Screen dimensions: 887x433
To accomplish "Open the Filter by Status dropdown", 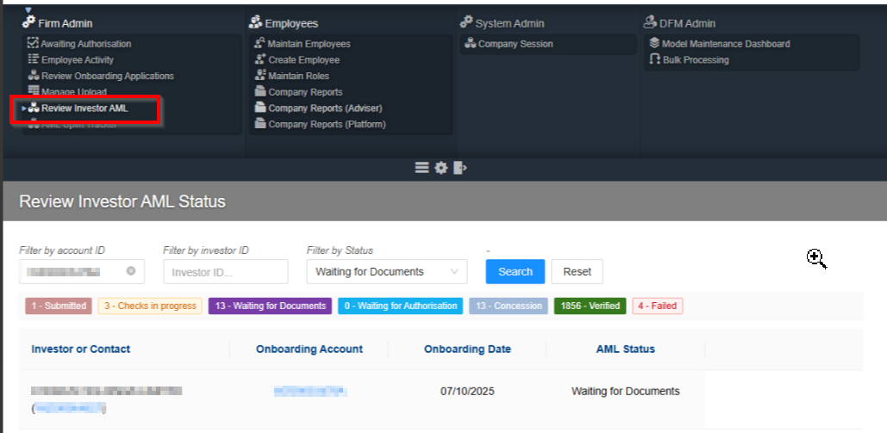I will (x=387, y=271).
